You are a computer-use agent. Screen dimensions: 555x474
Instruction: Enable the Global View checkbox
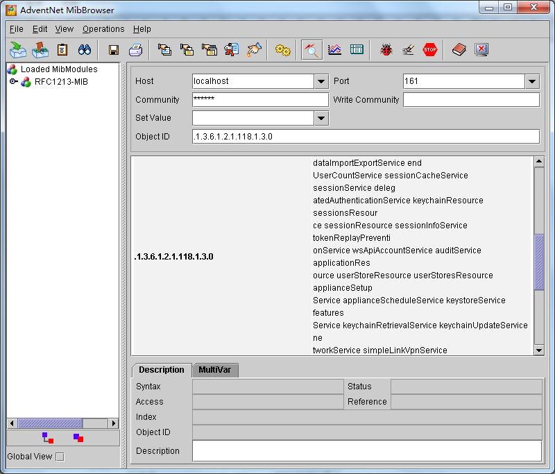tap(60, 457)
